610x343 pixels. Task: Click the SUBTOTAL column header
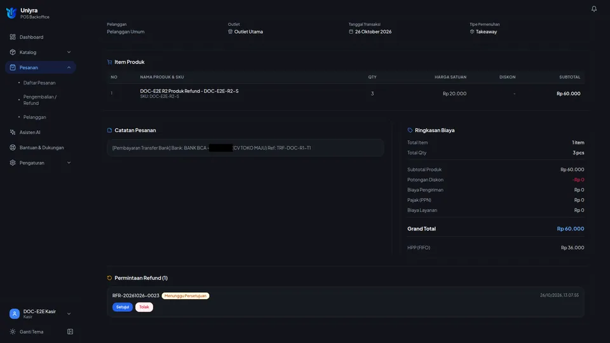(x=569, y=77)
